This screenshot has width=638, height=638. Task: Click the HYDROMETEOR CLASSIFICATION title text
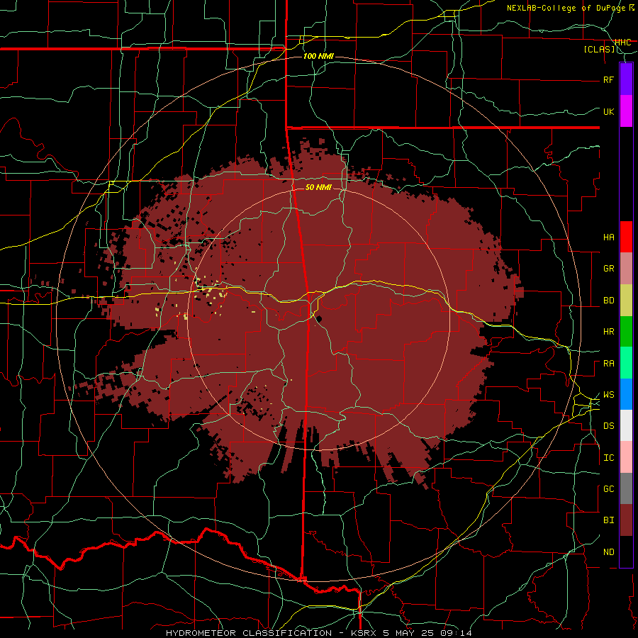249,633
